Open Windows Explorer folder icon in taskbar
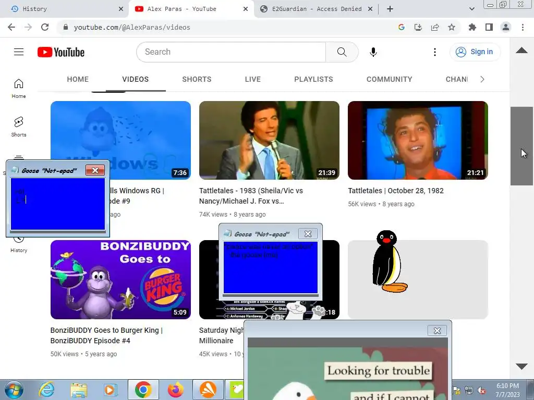Image resolution: width=534 pixels, height=400 pixels. [x=79, y=390]
